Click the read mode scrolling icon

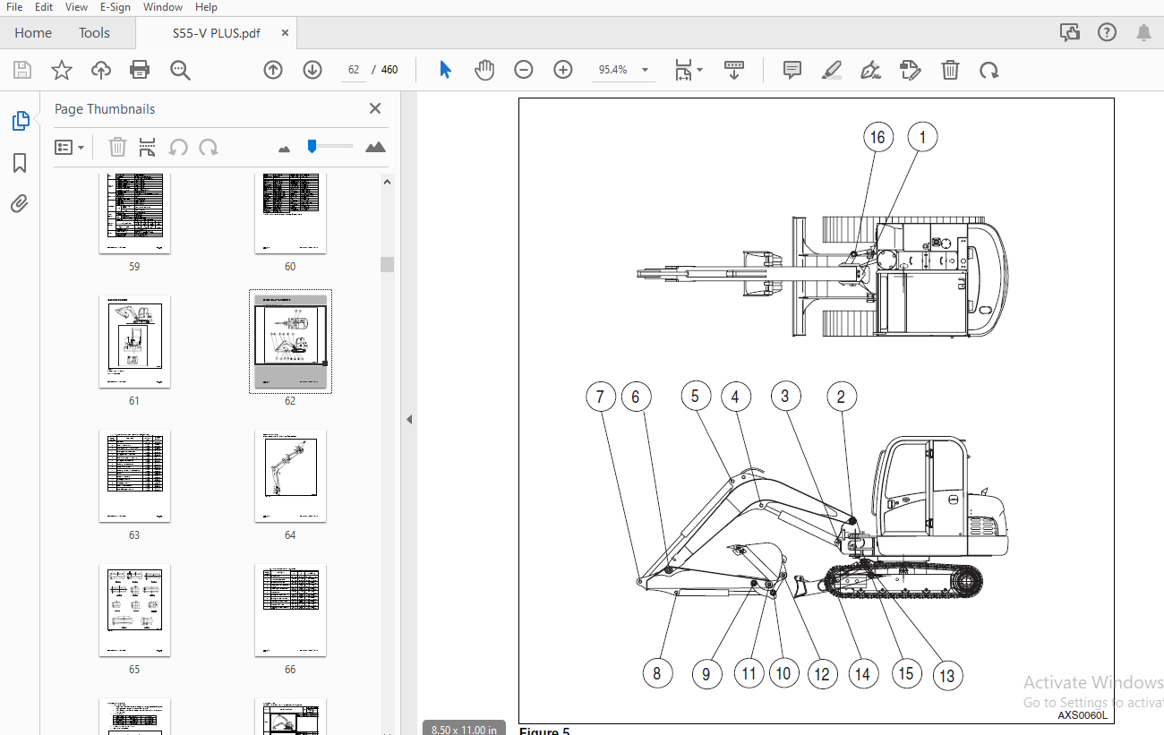tap(734, 70)
